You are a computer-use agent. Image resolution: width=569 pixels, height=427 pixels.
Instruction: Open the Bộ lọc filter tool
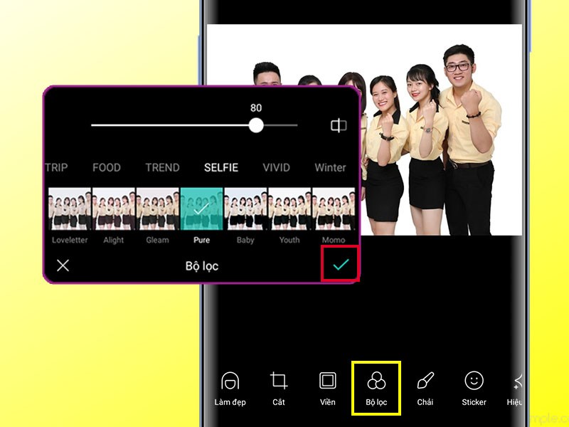click(377, 384)
